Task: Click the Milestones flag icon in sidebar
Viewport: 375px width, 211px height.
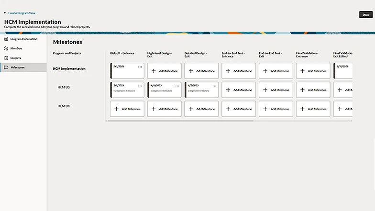Action: (x=6, y=67)
